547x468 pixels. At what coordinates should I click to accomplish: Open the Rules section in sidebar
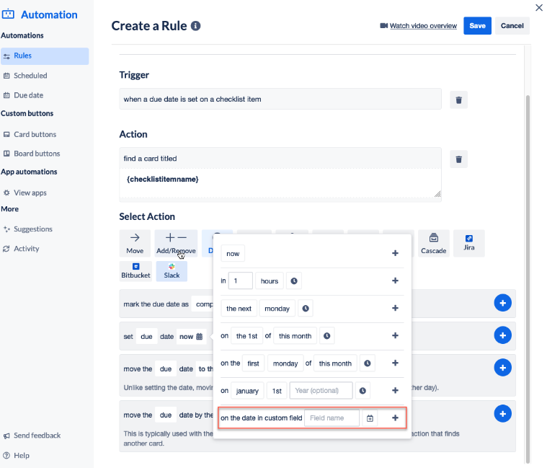pyautogui.click(x=45, y=56)
